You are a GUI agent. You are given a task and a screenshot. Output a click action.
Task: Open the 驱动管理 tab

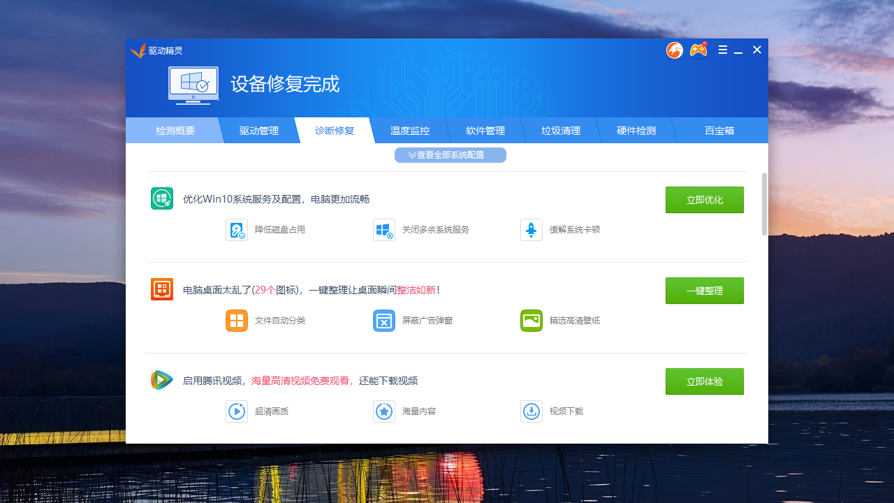pyautogui.click(x=258, y=130)
